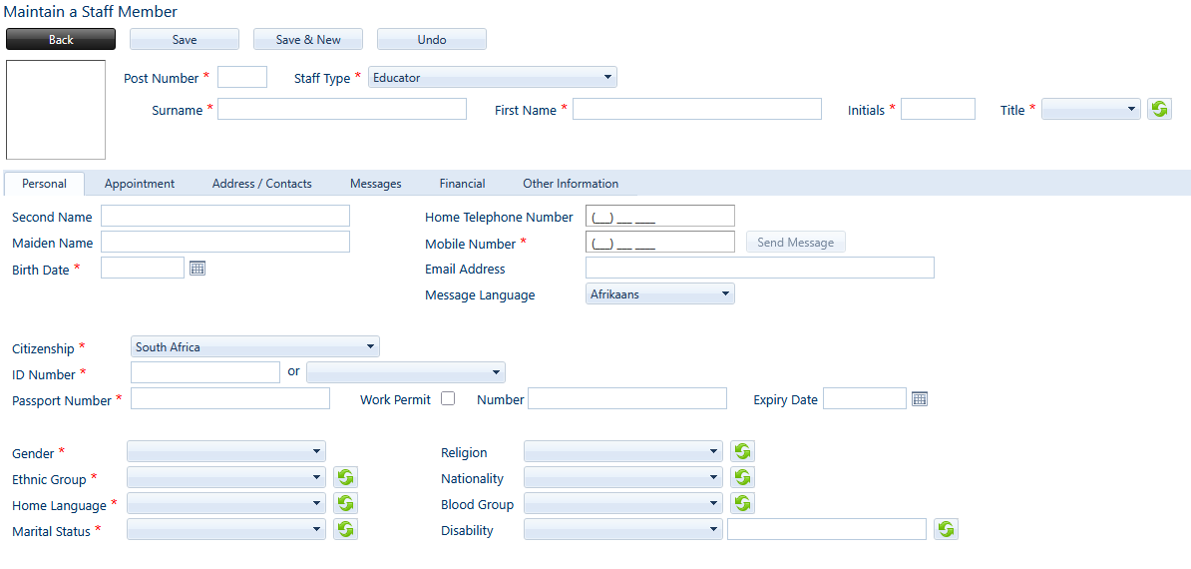Refresh the Disability list
The height and width of the screenshot is (569, 1191).
tap(947, 529)
